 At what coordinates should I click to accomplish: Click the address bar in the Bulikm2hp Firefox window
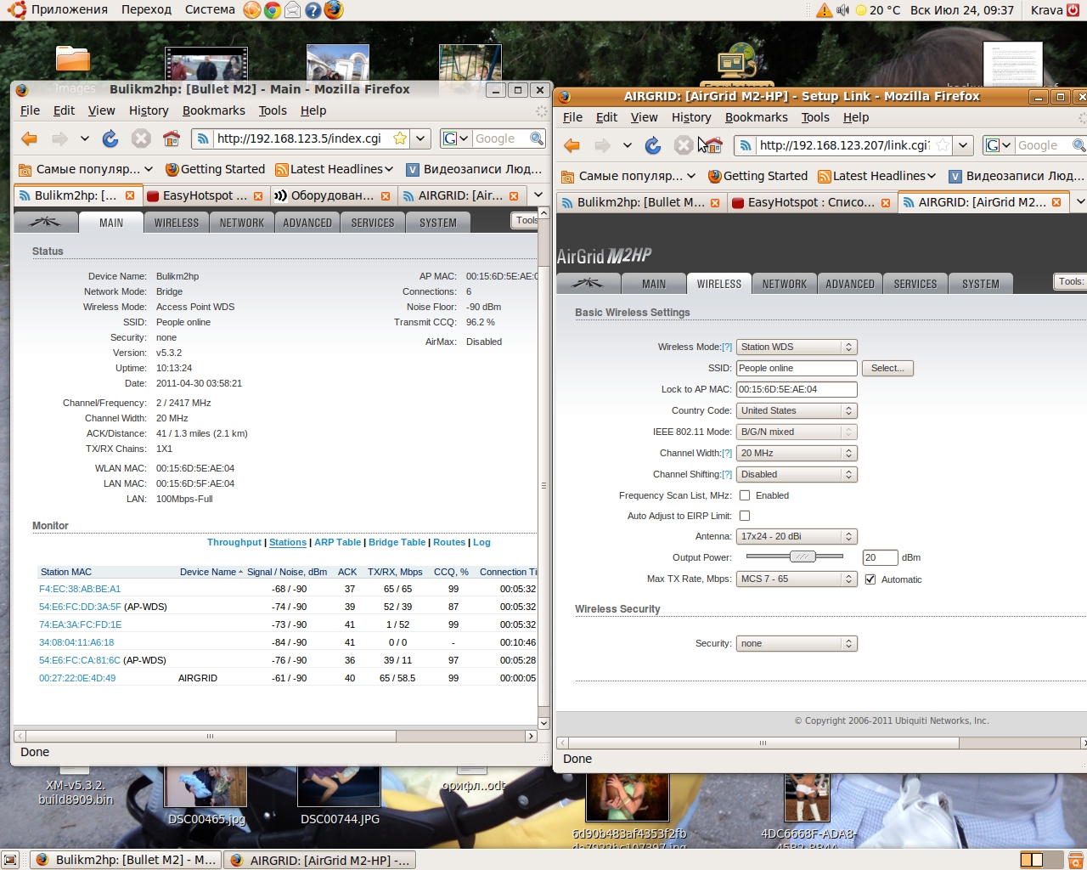(301, 138)
